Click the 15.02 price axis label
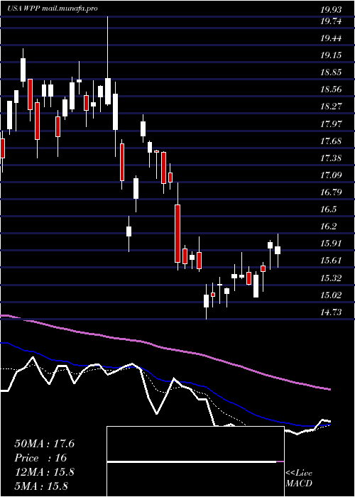Viewport: 355px width, 497px height. coord(331,296)
